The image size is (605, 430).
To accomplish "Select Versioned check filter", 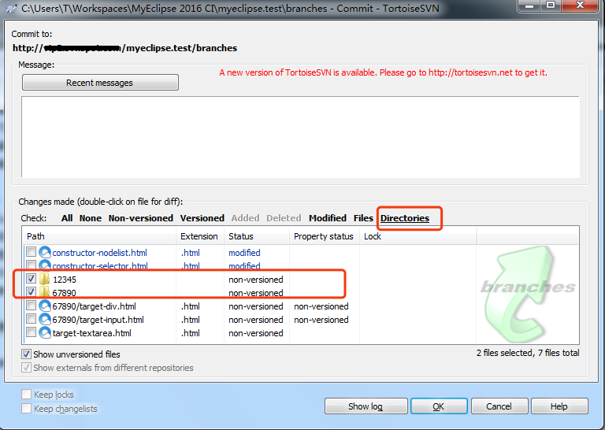I will pos(202,218).
